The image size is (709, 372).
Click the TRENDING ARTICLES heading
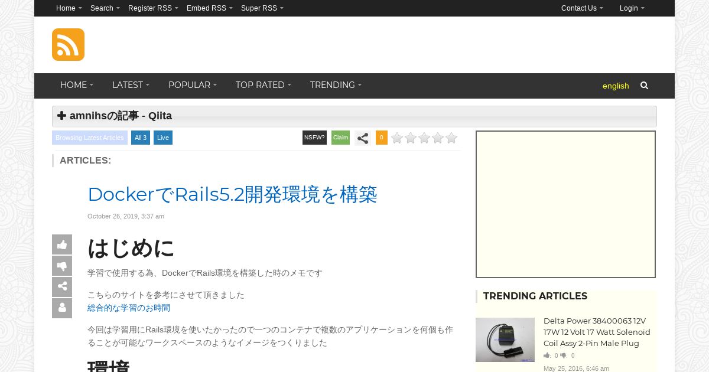[x=535, y=296]
